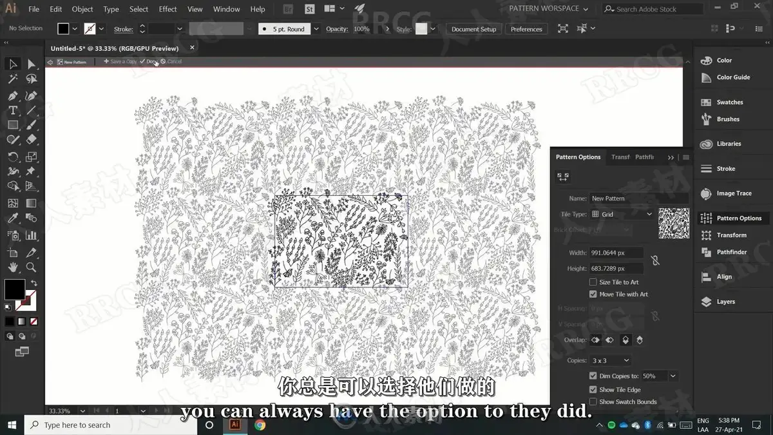This screenshot has height=435, width=773.
Task: Enable Show Swatch Bounds
Action: click(593, 401)
